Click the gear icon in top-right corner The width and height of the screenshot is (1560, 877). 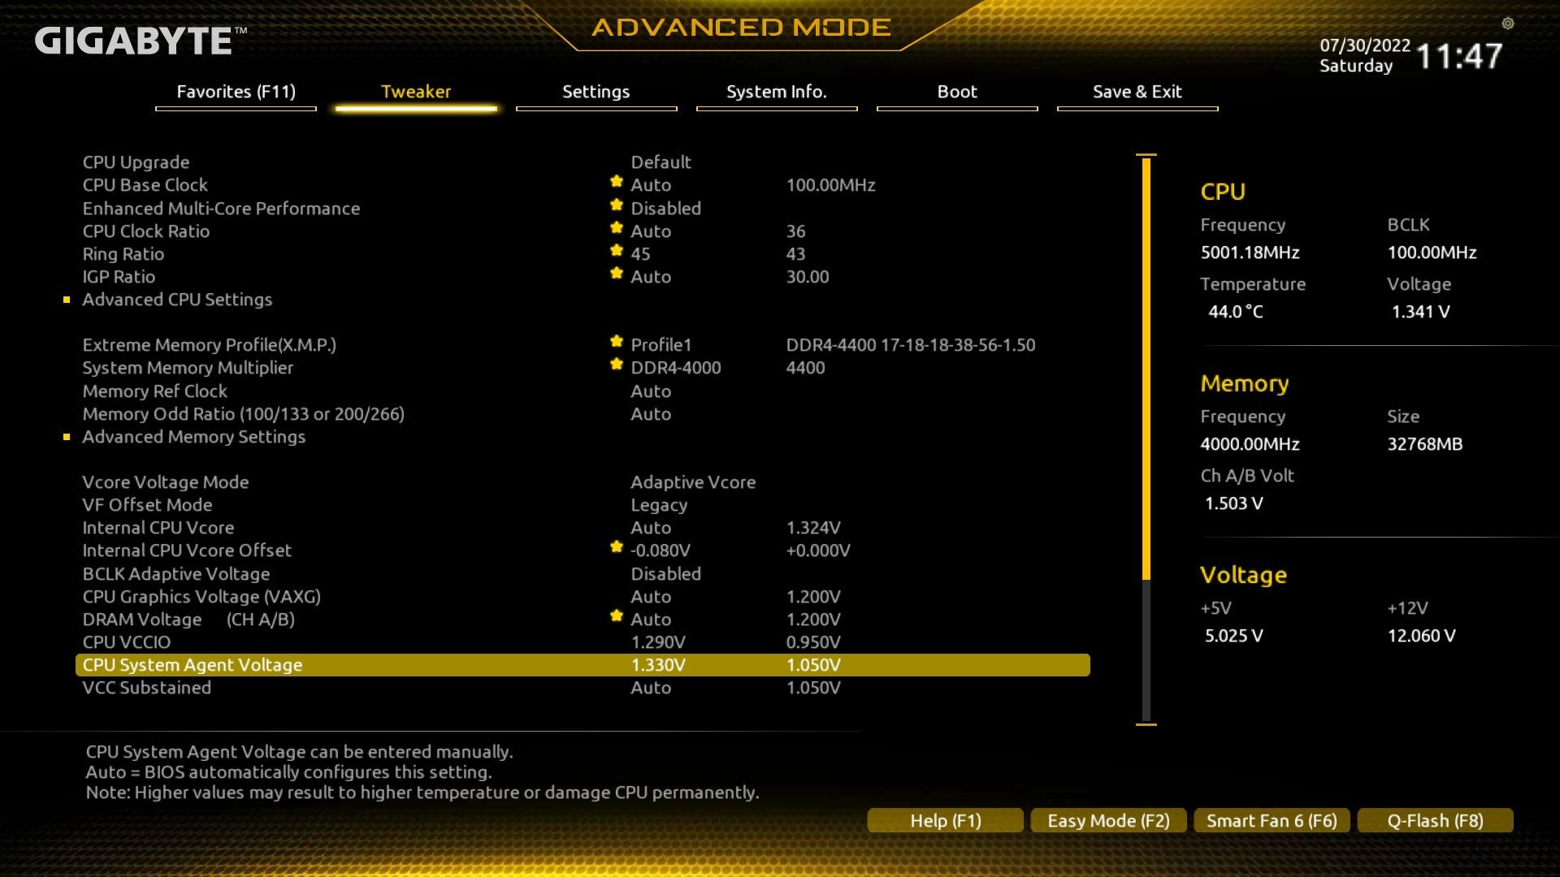pyautogui.click(x=1508, y=24)
